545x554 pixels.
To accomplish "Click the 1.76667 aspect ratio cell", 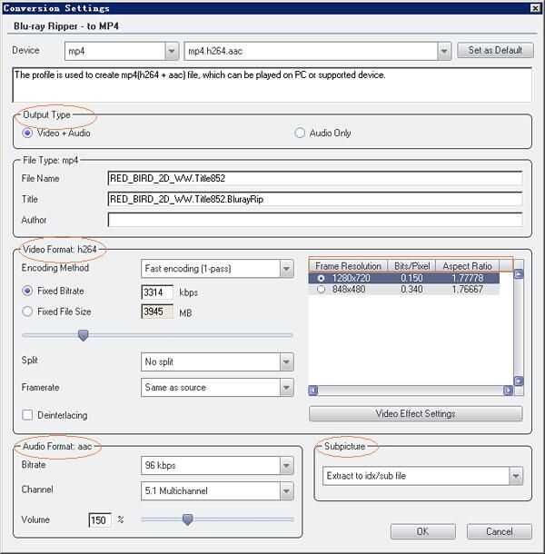I will (467, 290).
